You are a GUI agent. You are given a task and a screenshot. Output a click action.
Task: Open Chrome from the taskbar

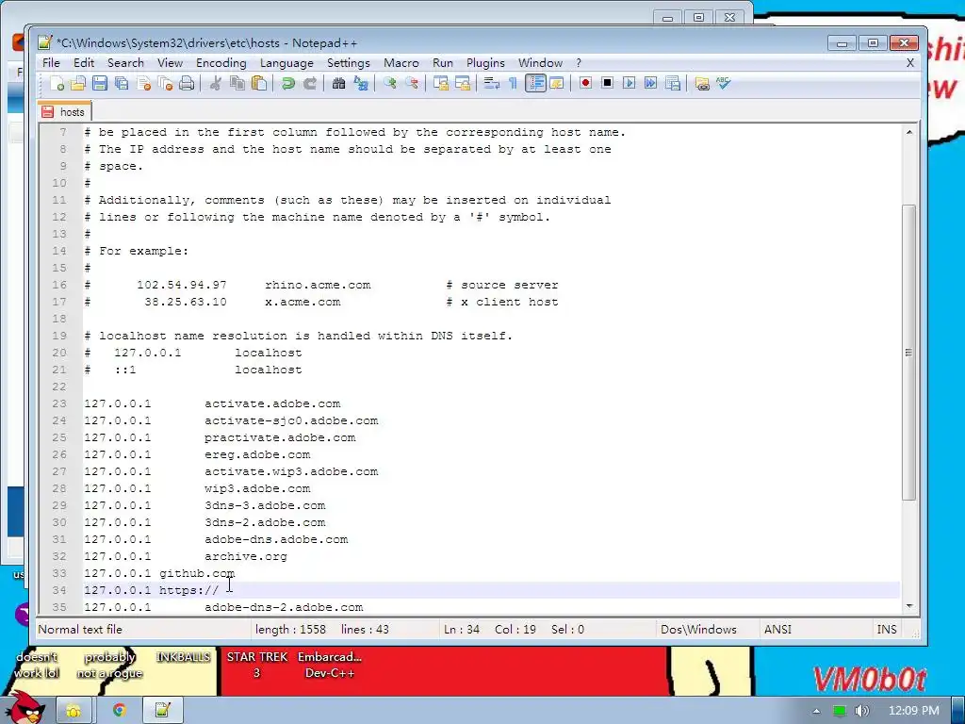click(119, 710)
